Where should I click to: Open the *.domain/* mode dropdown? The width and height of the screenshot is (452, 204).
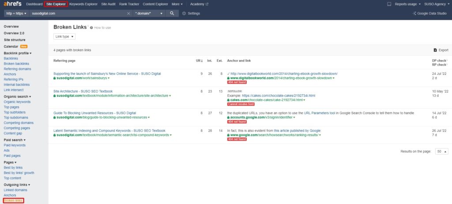[x=149, y=13]
